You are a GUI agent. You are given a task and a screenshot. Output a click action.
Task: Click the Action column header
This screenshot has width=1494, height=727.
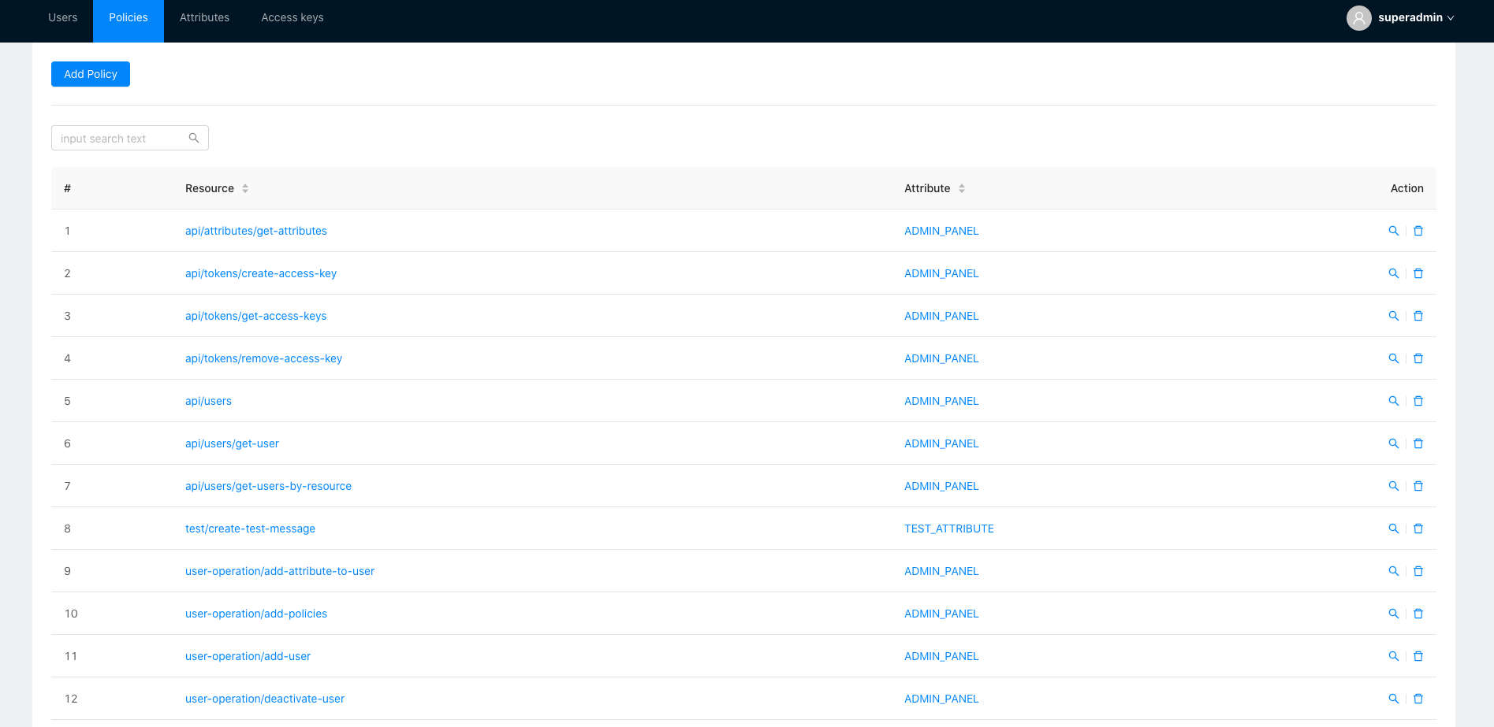[1406, 188]
